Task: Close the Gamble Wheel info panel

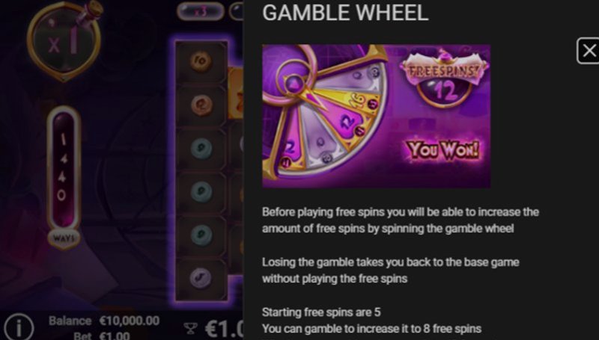Action: [589, 51]
